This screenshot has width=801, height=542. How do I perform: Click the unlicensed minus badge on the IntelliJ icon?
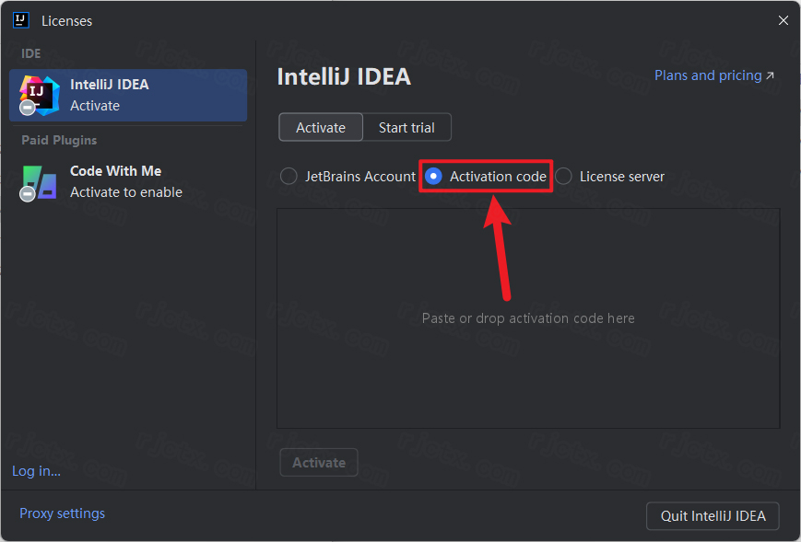click(x=28, y=108)
